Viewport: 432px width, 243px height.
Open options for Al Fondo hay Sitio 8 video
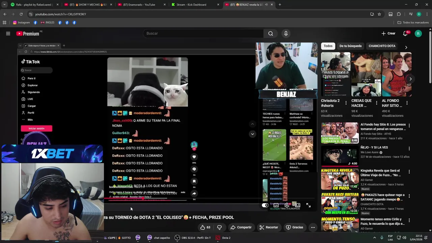(409, 126)
